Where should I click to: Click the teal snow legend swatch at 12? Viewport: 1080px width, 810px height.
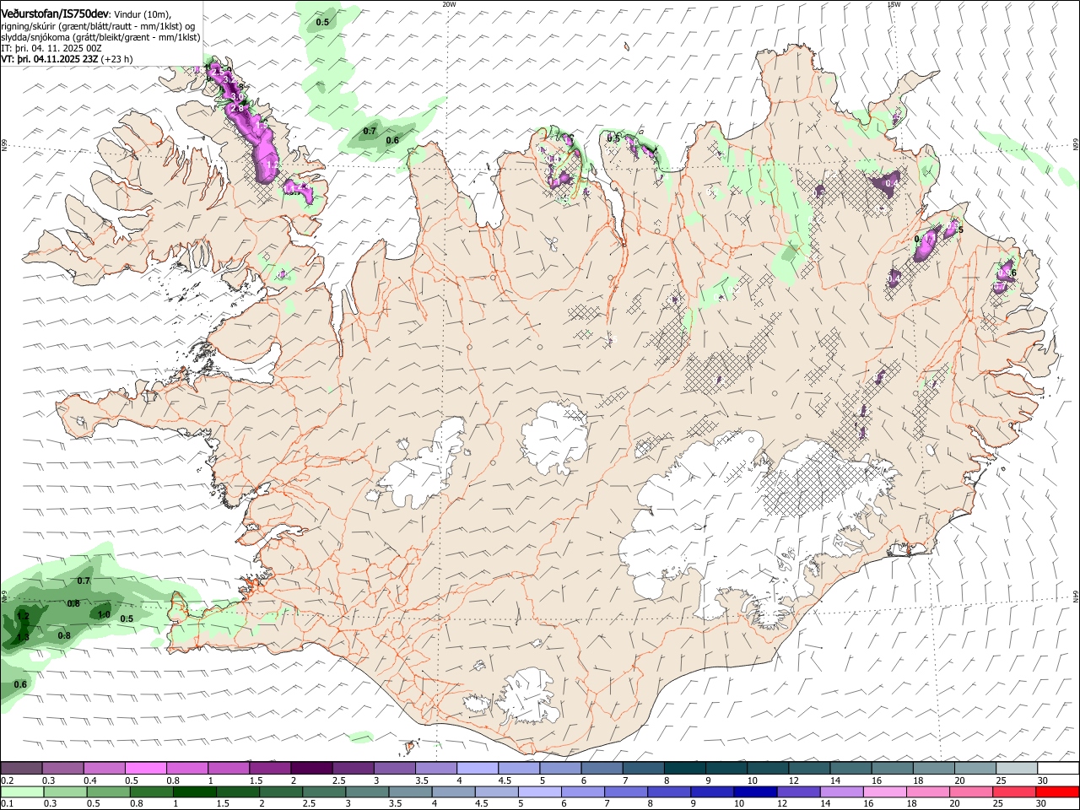pos(807,768)
